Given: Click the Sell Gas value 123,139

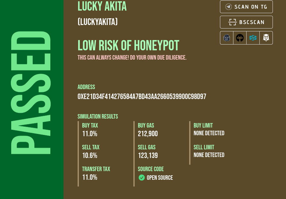Looking at the screenshot, I should pyautogui.click(x=147, y=155).
